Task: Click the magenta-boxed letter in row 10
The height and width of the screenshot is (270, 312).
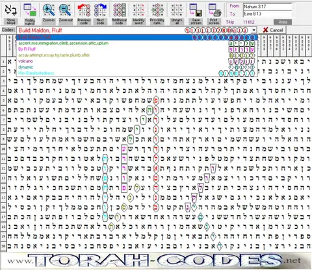Action: pyautogui.click(x=123, y=149)
